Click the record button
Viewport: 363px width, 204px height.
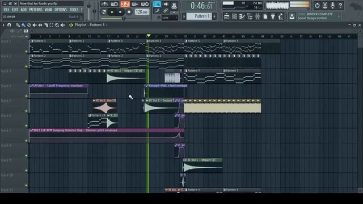click(129, 12)
